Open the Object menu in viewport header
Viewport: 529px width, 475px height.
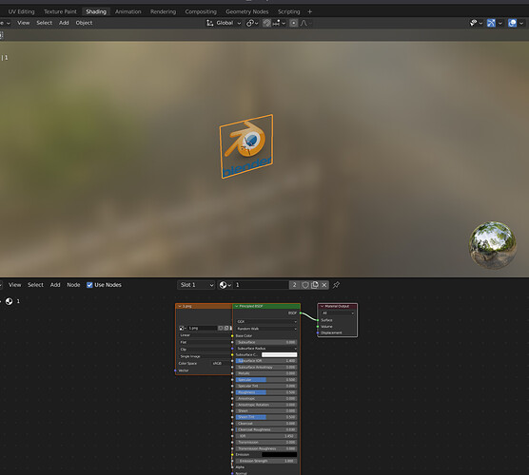click(x=84, y=23)
